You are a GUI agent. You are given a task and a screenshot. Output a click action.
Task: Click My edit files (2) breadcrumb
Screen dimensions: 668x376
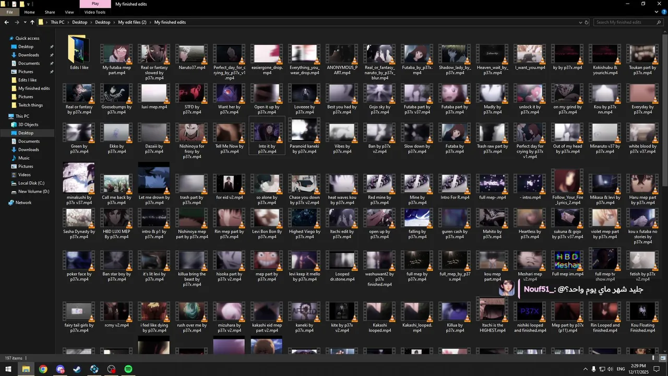coord(132,22)
